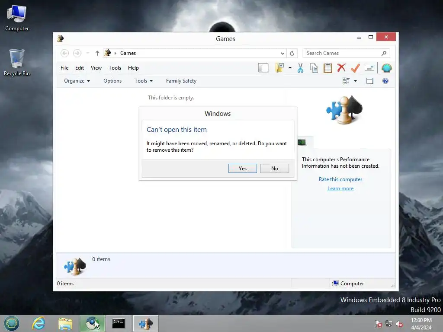Click the network tray icon
Viewport: 443px width, 332px height.
click(389, 324)
